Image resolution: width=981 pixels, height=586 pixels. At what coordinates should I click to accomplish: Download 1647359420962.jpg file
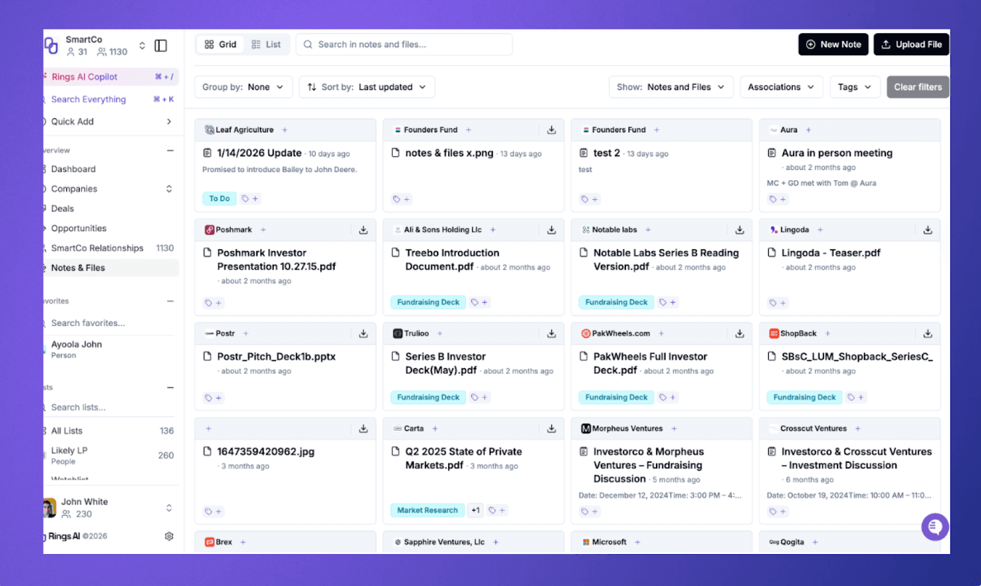click(x=363, y=428)
